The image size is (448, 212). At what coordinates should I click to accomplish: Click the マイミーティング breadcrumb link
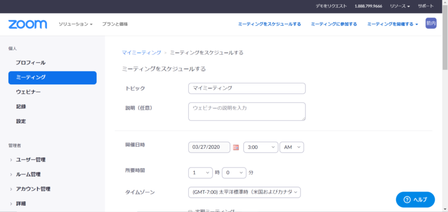point(141,52)
